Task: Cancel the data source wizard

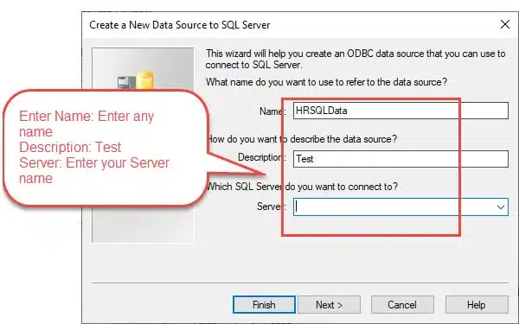Action: tap(402, 304)
